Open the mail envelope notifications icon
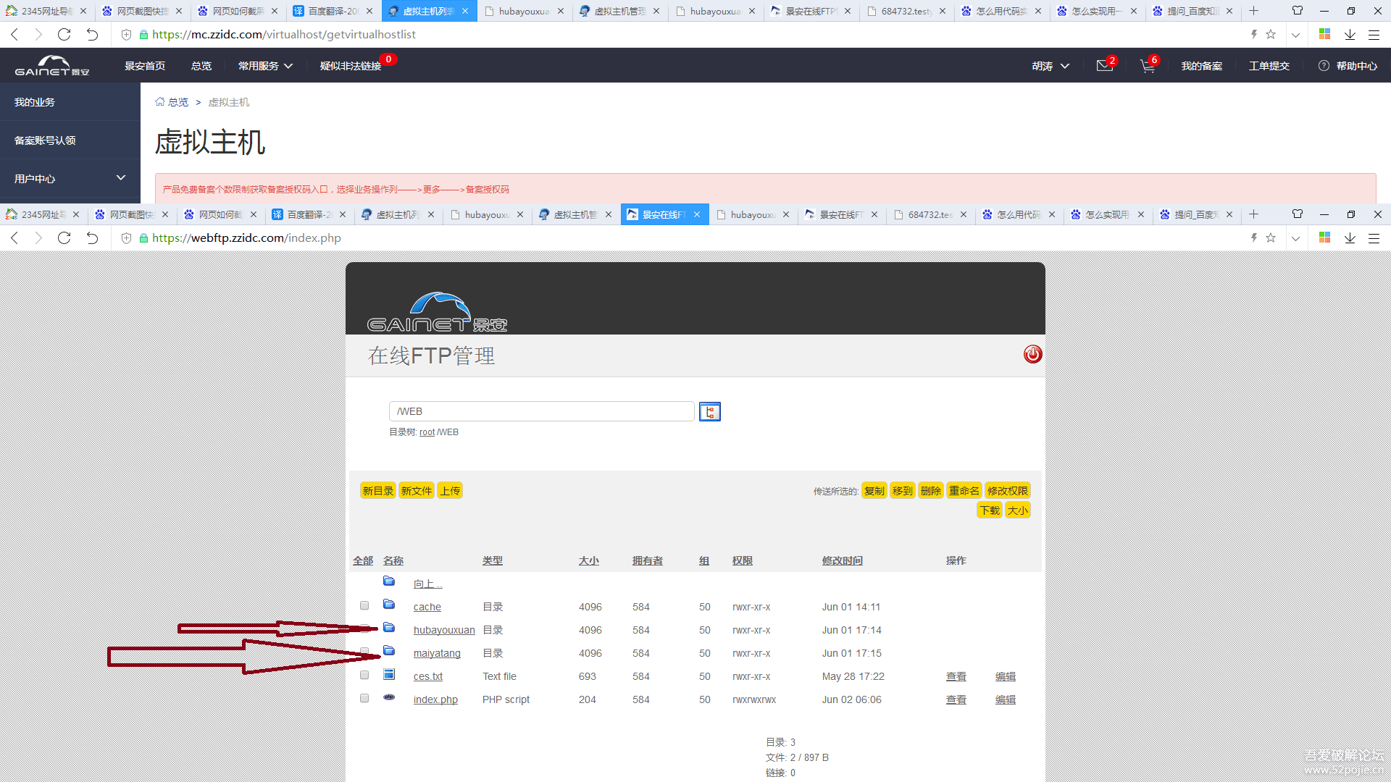This screenshot has width=1391, height=782. tap(1104, 66)
